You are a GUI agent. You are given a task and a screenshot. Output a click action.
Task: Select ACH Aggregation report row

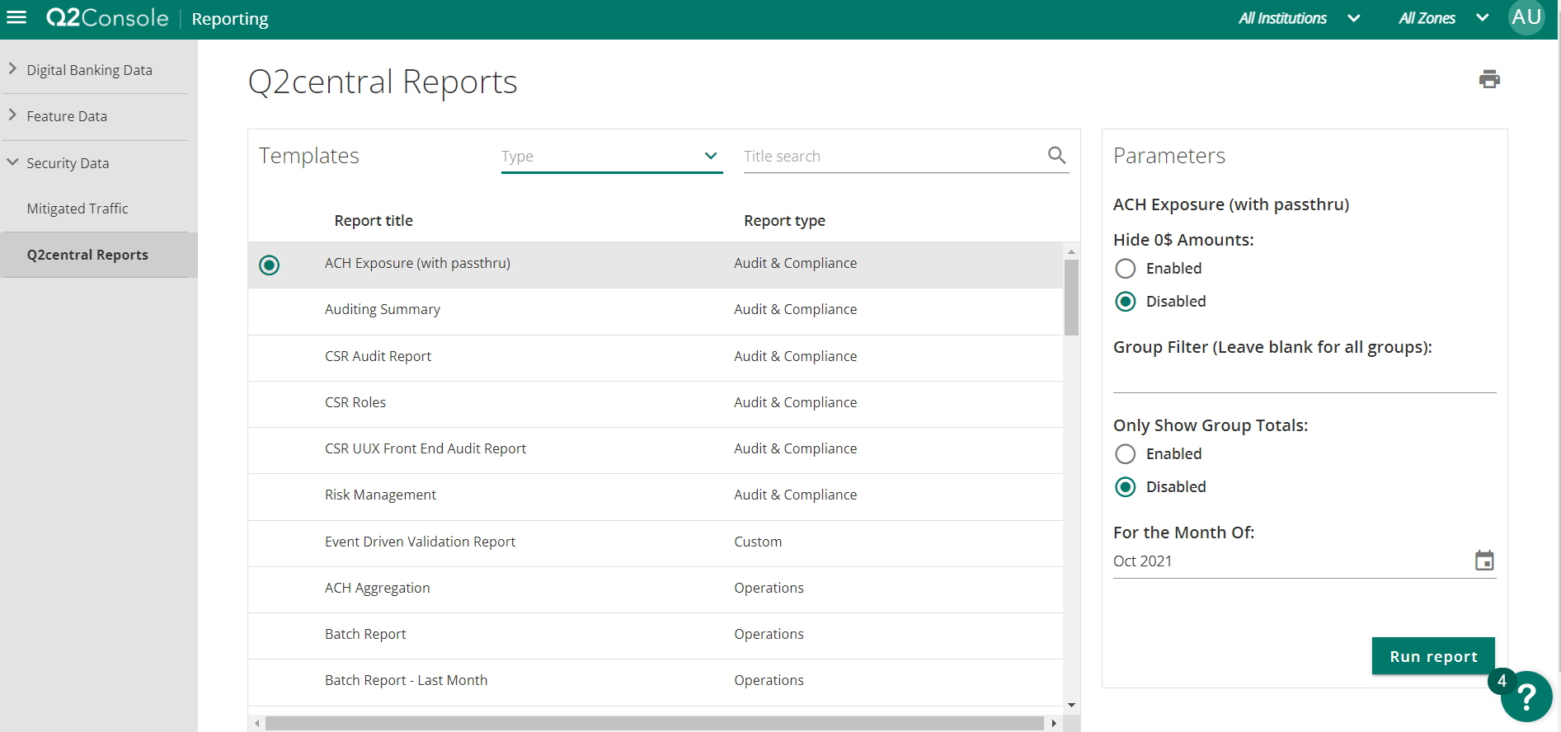(x=656, y=589)
